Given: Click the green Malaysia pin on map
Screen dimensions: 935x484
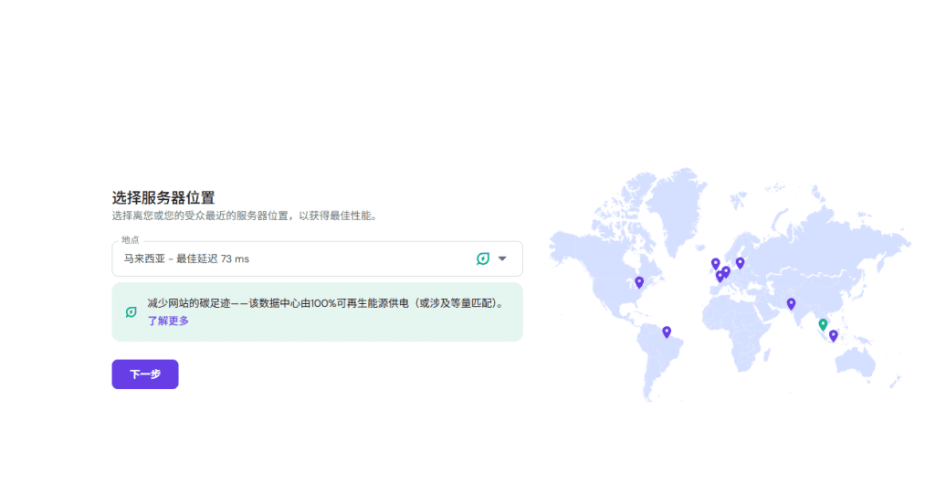Looking at the screenshot, I should pos(823,324).
